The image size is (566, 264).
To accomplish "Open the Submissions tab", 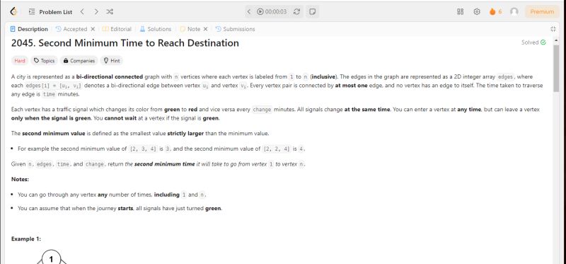I will pos(236,29).
